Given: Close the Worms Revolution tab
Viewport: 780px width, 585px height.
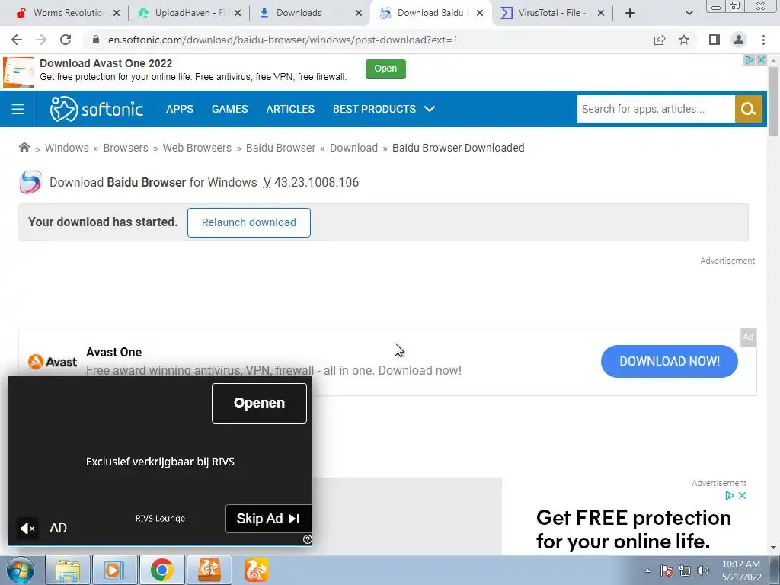Looking at the screenshot, I should click(117, 13).
